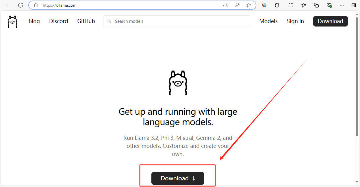Reload the page with the refresh icon
This screenshot has height=187, width=360.
coord(21,5)
